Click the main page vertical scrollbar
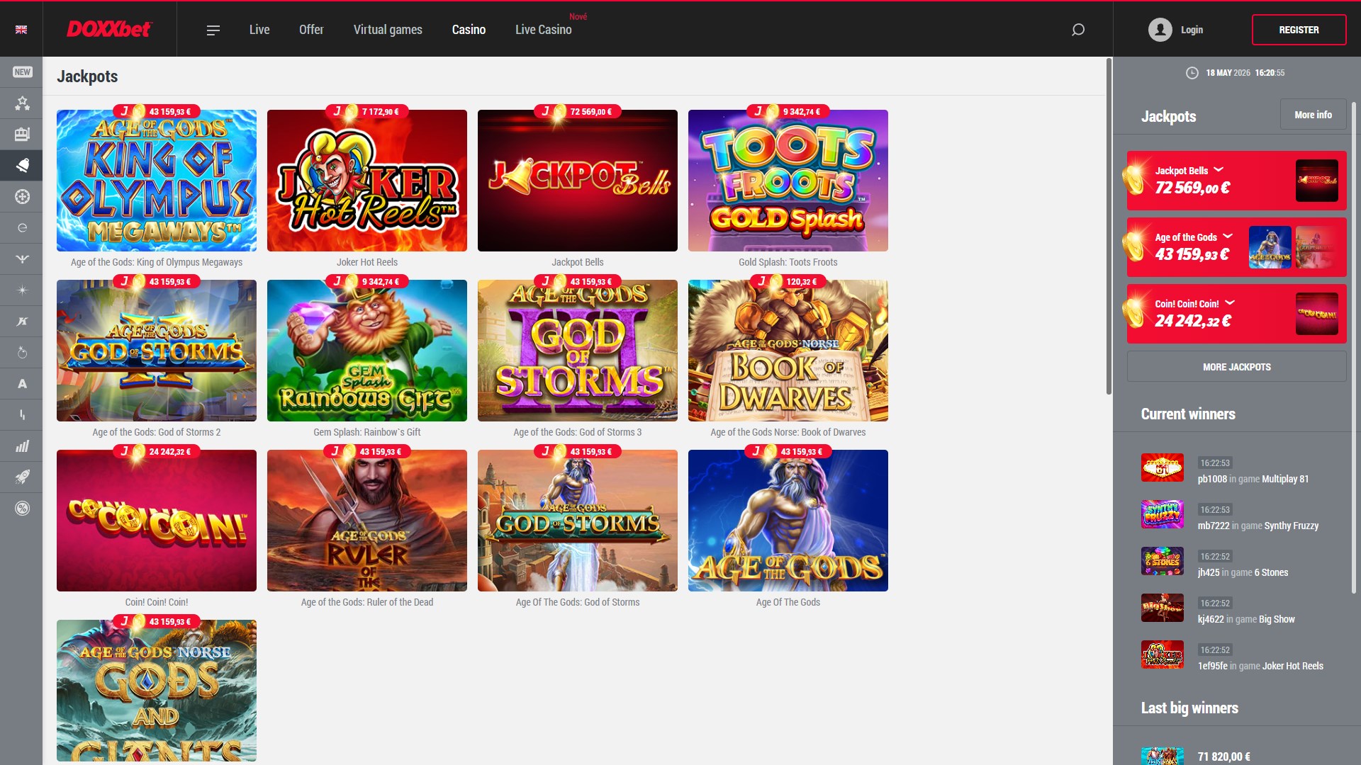This screenshot has height=765, width=1361. (x=1109, y=227)
